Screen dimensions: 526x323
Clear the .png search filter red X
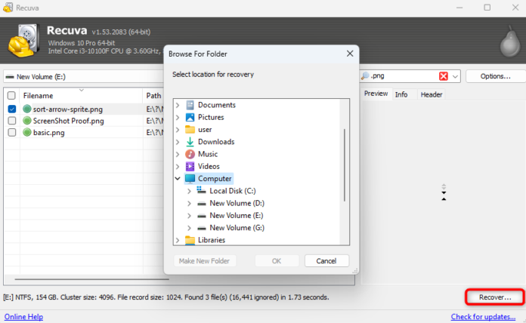click(x=444, y=76)
